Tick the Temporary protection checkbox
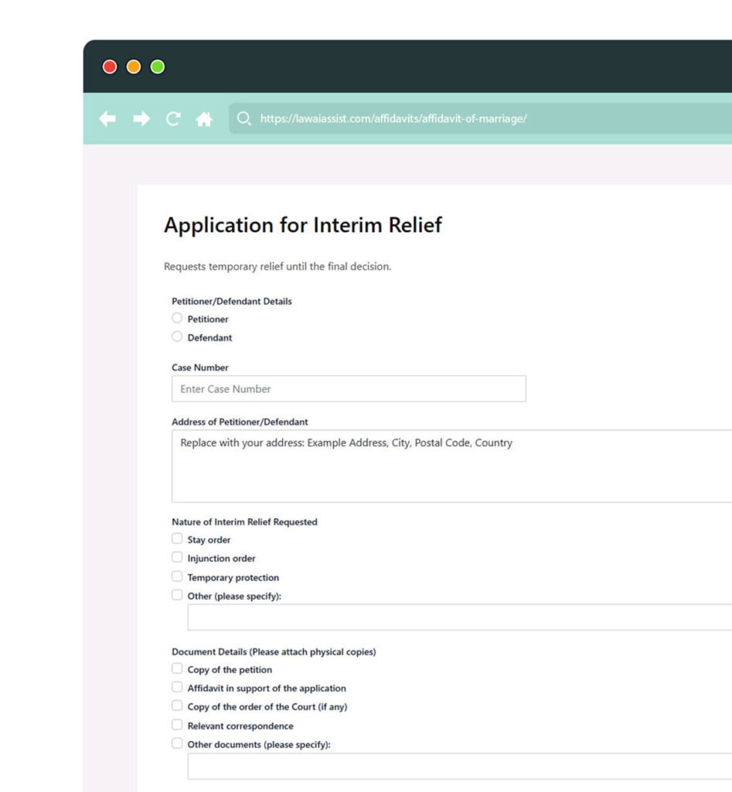The image size is (732, 792). click(x=177, y=576)
